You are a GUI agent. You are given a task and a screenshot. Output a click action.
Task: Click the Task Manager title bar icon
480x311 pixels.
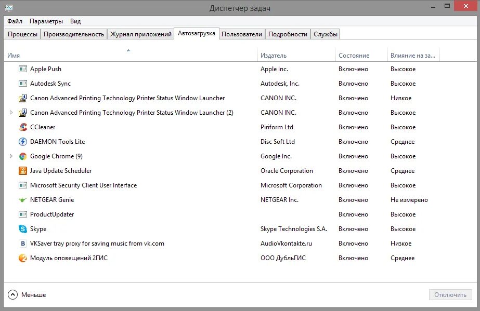pos(9,8)
